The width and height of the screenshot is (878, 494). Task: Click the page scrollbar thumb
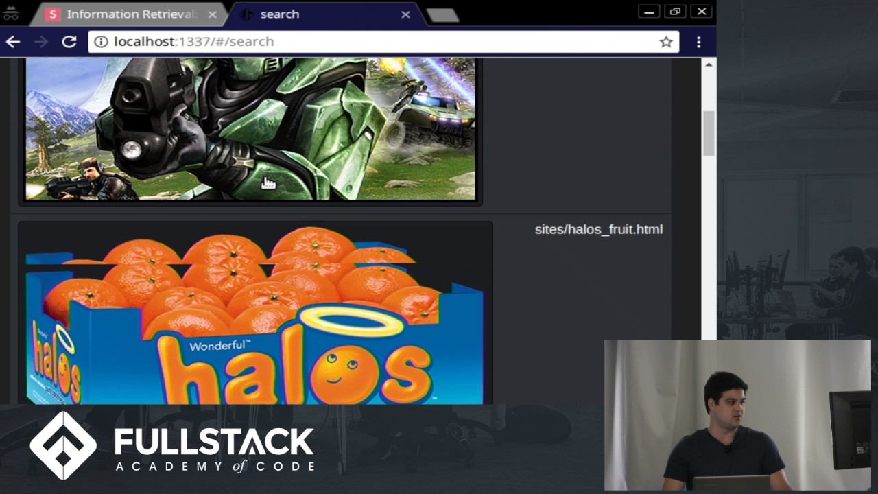click(709, 133)
